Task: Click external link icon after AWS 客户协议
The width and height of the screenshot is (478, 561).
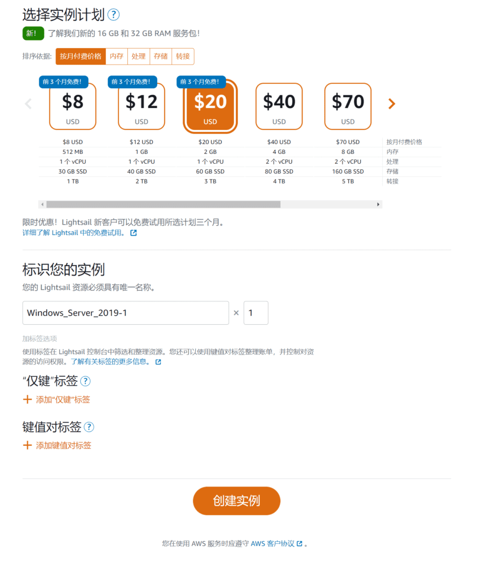Action: point(299,543)
